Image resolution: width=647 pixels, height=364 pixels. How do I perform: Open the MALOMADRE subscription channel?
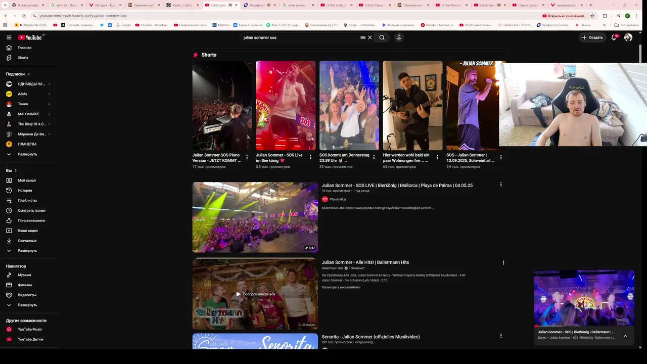(28, 114)
